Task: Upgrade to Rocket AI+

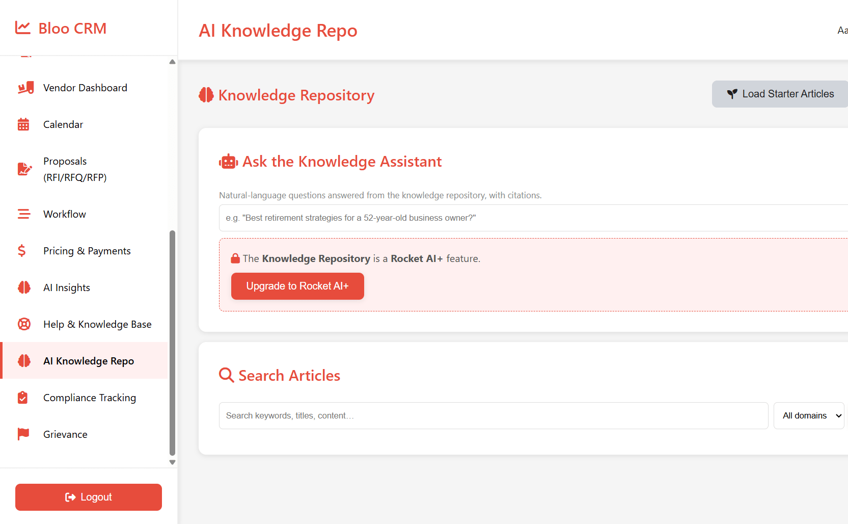Action: point(297,286)
